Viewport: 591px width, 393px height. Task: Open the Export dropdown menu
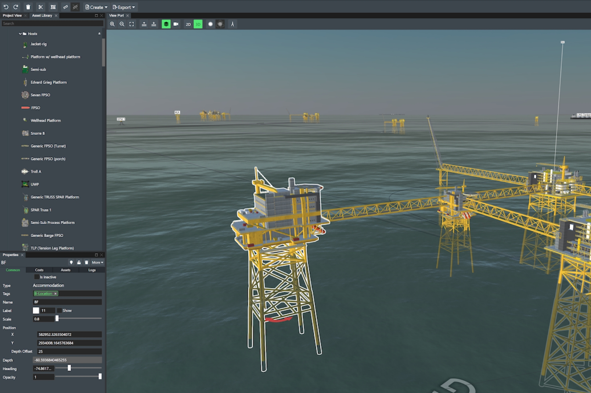point(124,7)
